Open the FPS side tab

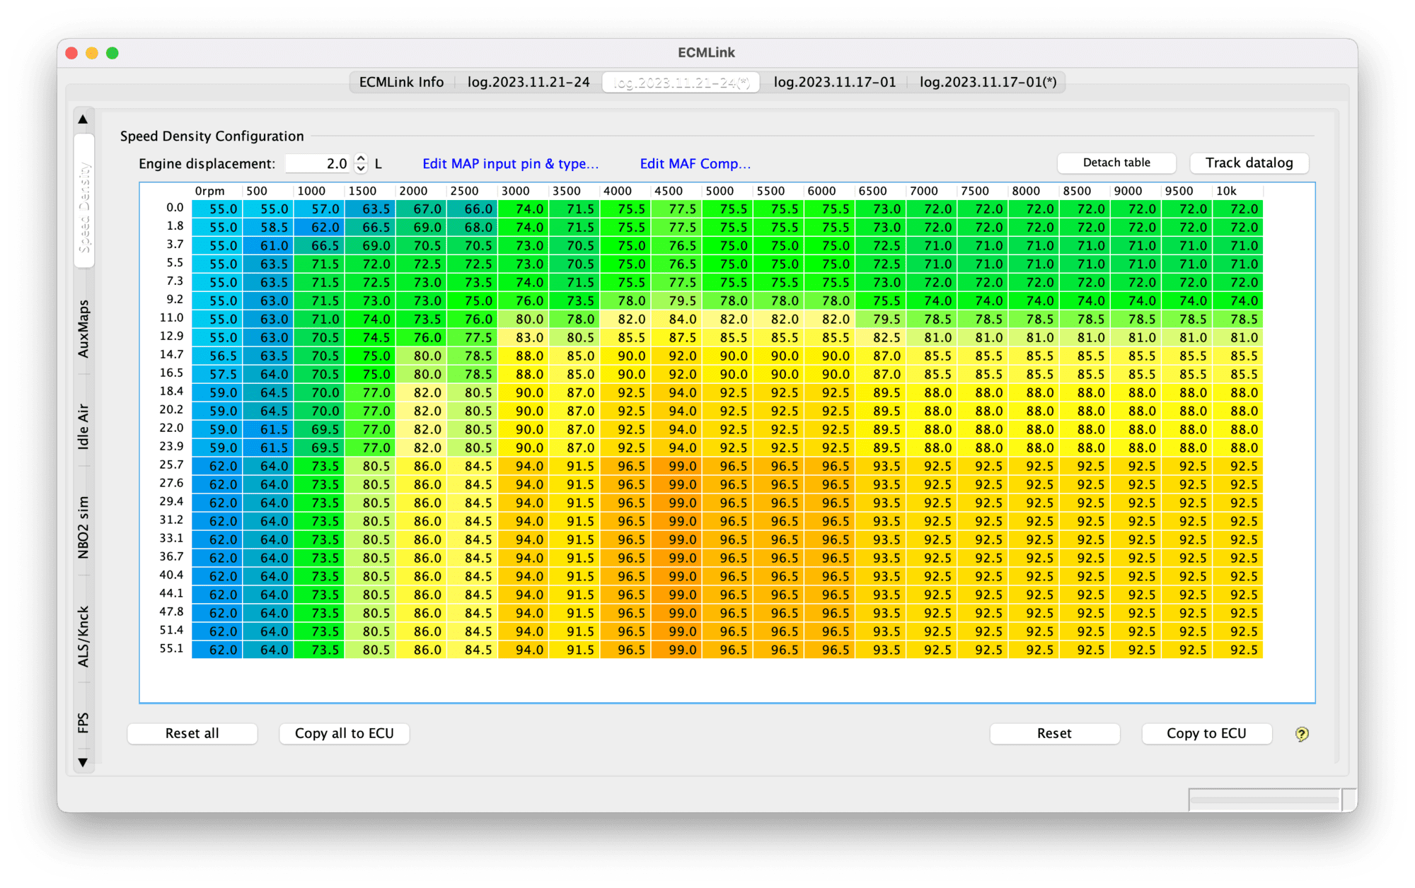point(83,722)
